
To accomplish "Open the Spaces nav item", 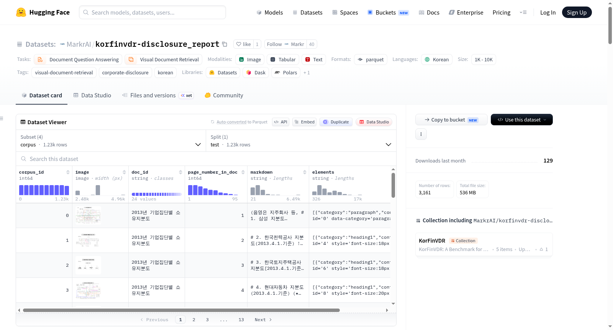I will click(x=345, y=13).
